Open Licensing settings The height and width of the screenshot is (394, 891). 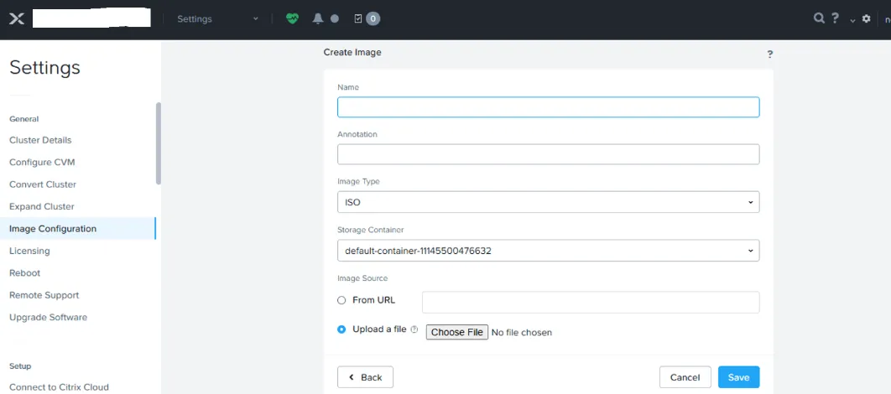pos(29,251)
